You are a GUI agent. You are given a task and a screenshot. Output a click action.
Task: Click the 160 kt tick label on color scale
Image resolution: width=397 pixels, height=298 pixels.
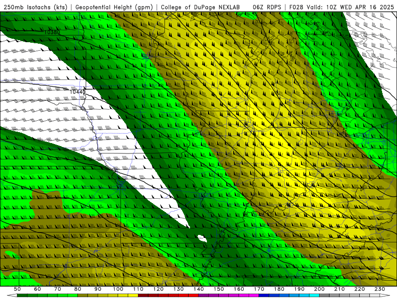pyautogui.click(x=239, y=289)
